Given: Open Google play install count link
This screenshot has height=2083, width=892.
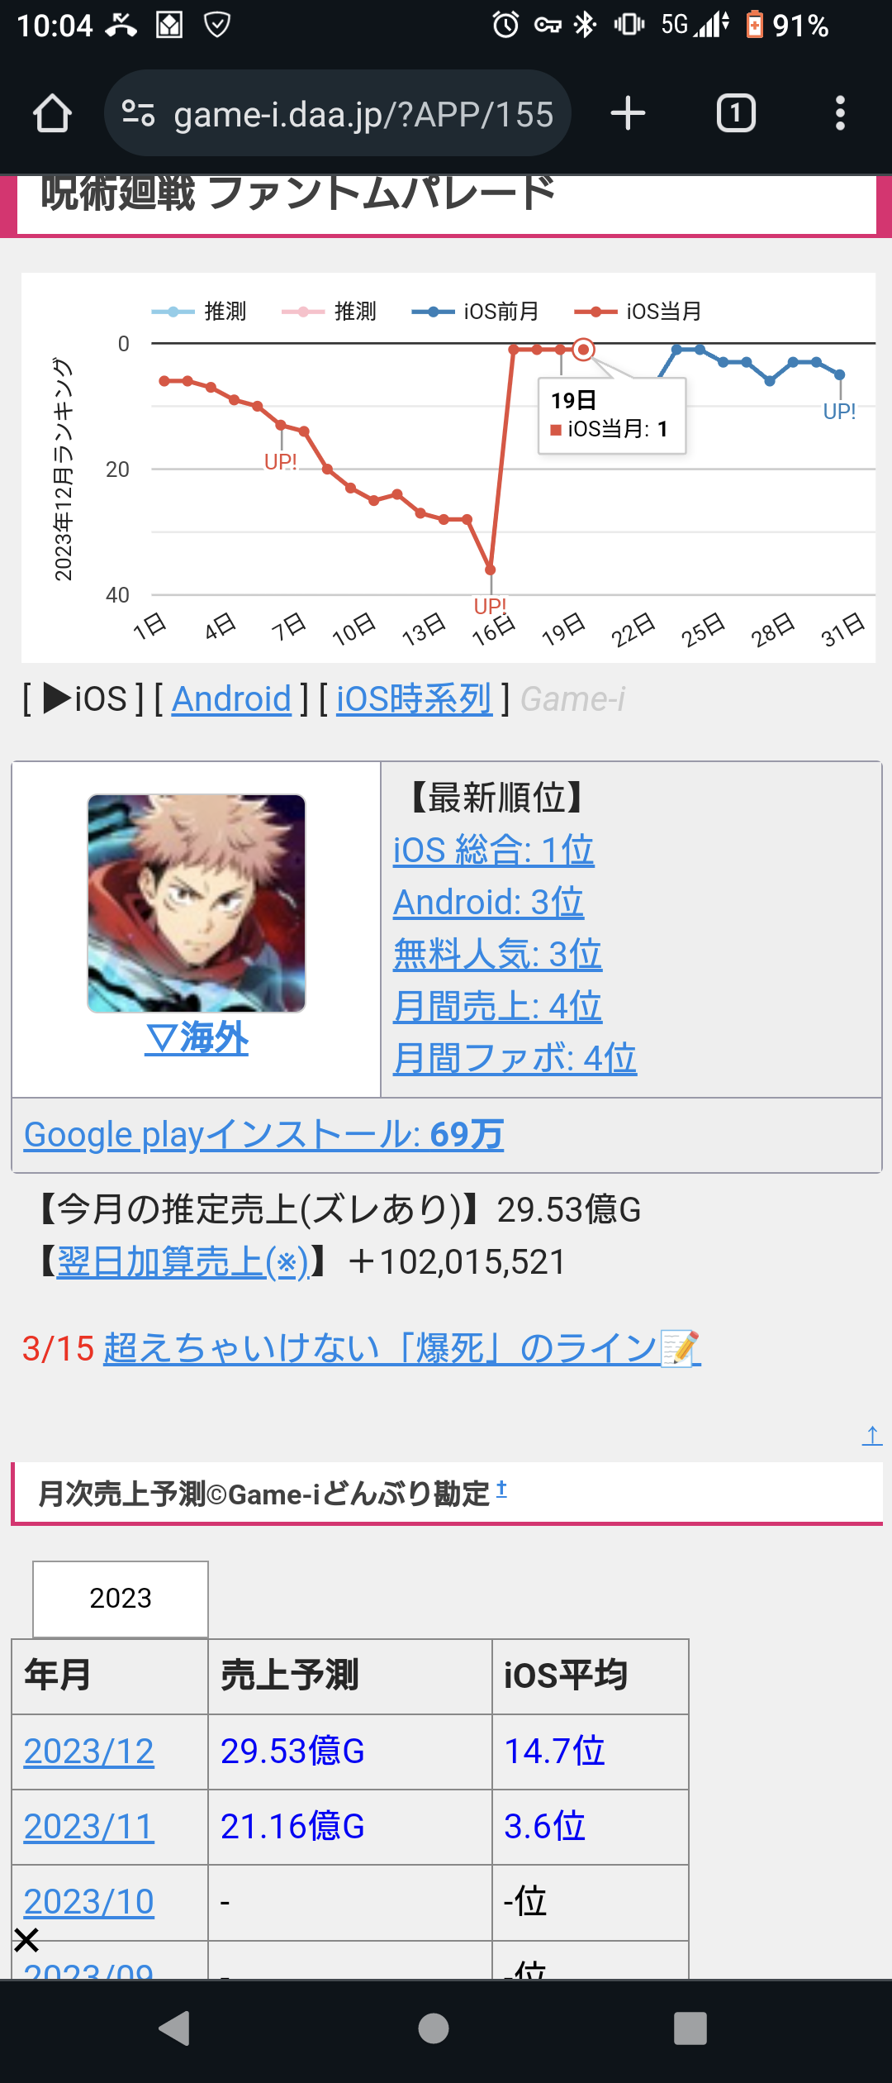Looking at the screenshot, I should tap(263, 1135).
